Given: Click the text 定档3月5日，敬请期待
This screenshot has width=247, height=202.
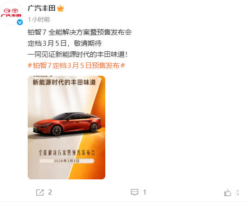Looking at the screenshot, I should (65, 43).
